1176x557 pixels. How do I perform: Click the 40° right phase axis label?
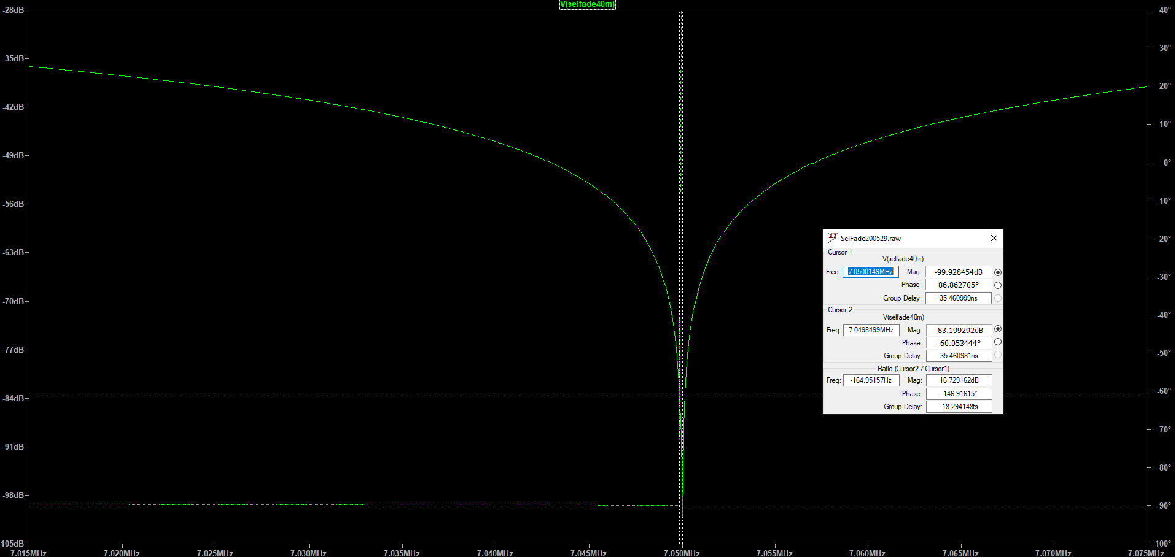1165,10
